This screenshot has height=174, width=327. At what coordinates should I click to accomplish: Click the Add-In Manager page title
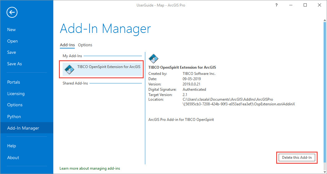click(x=105, y=29)
